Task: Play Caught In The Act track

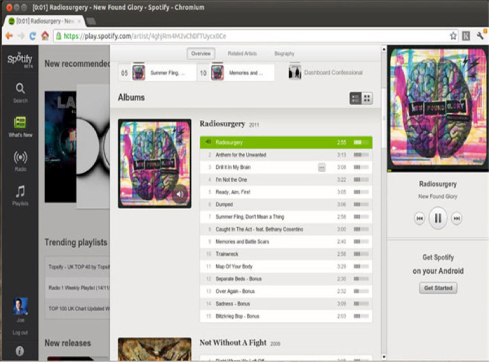Action: [286, 229]
